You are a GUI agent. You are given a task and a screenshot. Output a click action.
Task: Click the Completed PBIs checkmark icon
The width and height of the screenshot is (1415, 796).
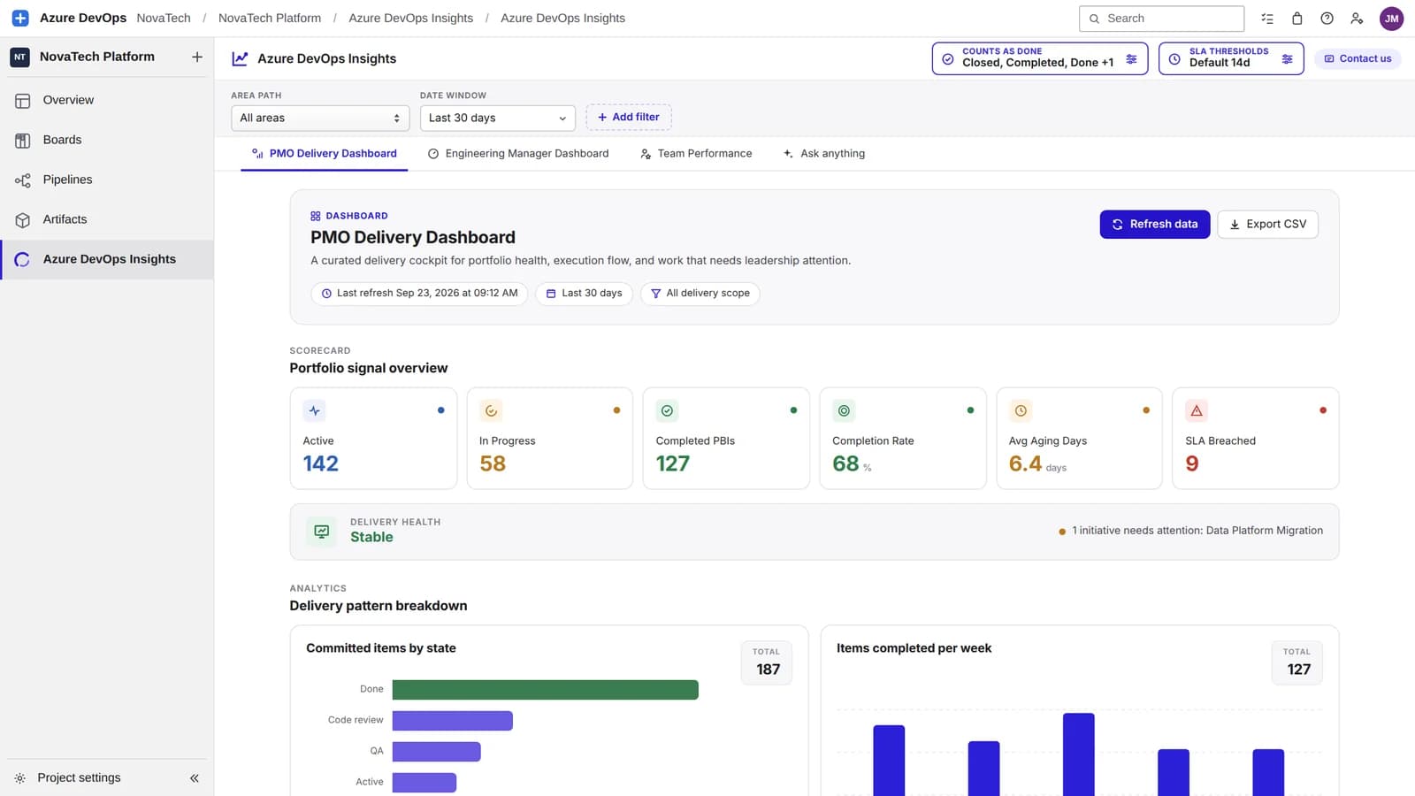coord(668,410)
